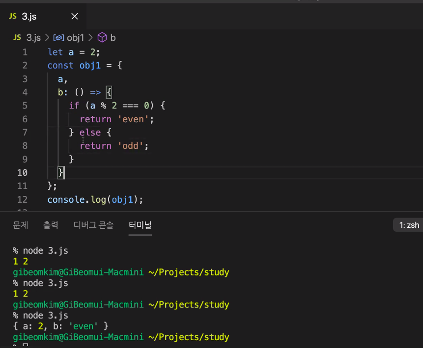
Task: Click the first 'node 3.js' terminal command
Action: [45, 251]
